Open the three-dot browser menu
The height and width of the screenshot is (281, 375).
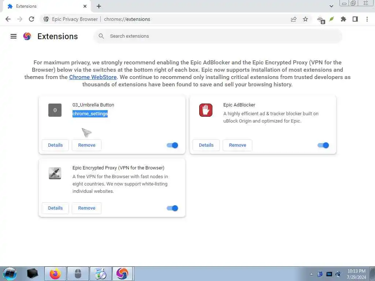367,19
